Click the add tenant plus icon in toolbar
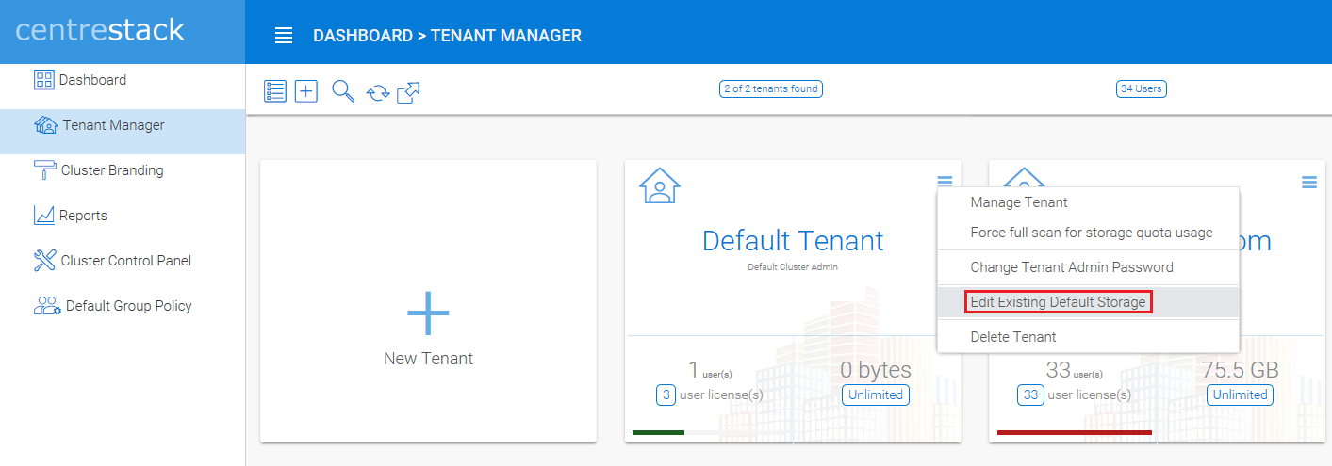This screenshot has height=466, width=1332. click(306, 91)
